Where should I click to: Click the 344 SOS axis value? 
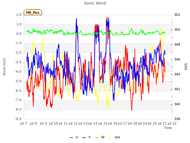[x=177, y=74]
